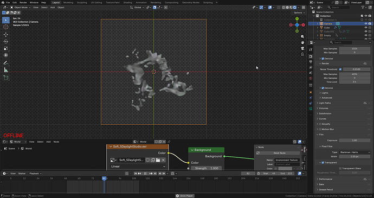Toggle the Film Transparent checkbox
Screen dimensions: 374x198
click(x=323, y=163)
